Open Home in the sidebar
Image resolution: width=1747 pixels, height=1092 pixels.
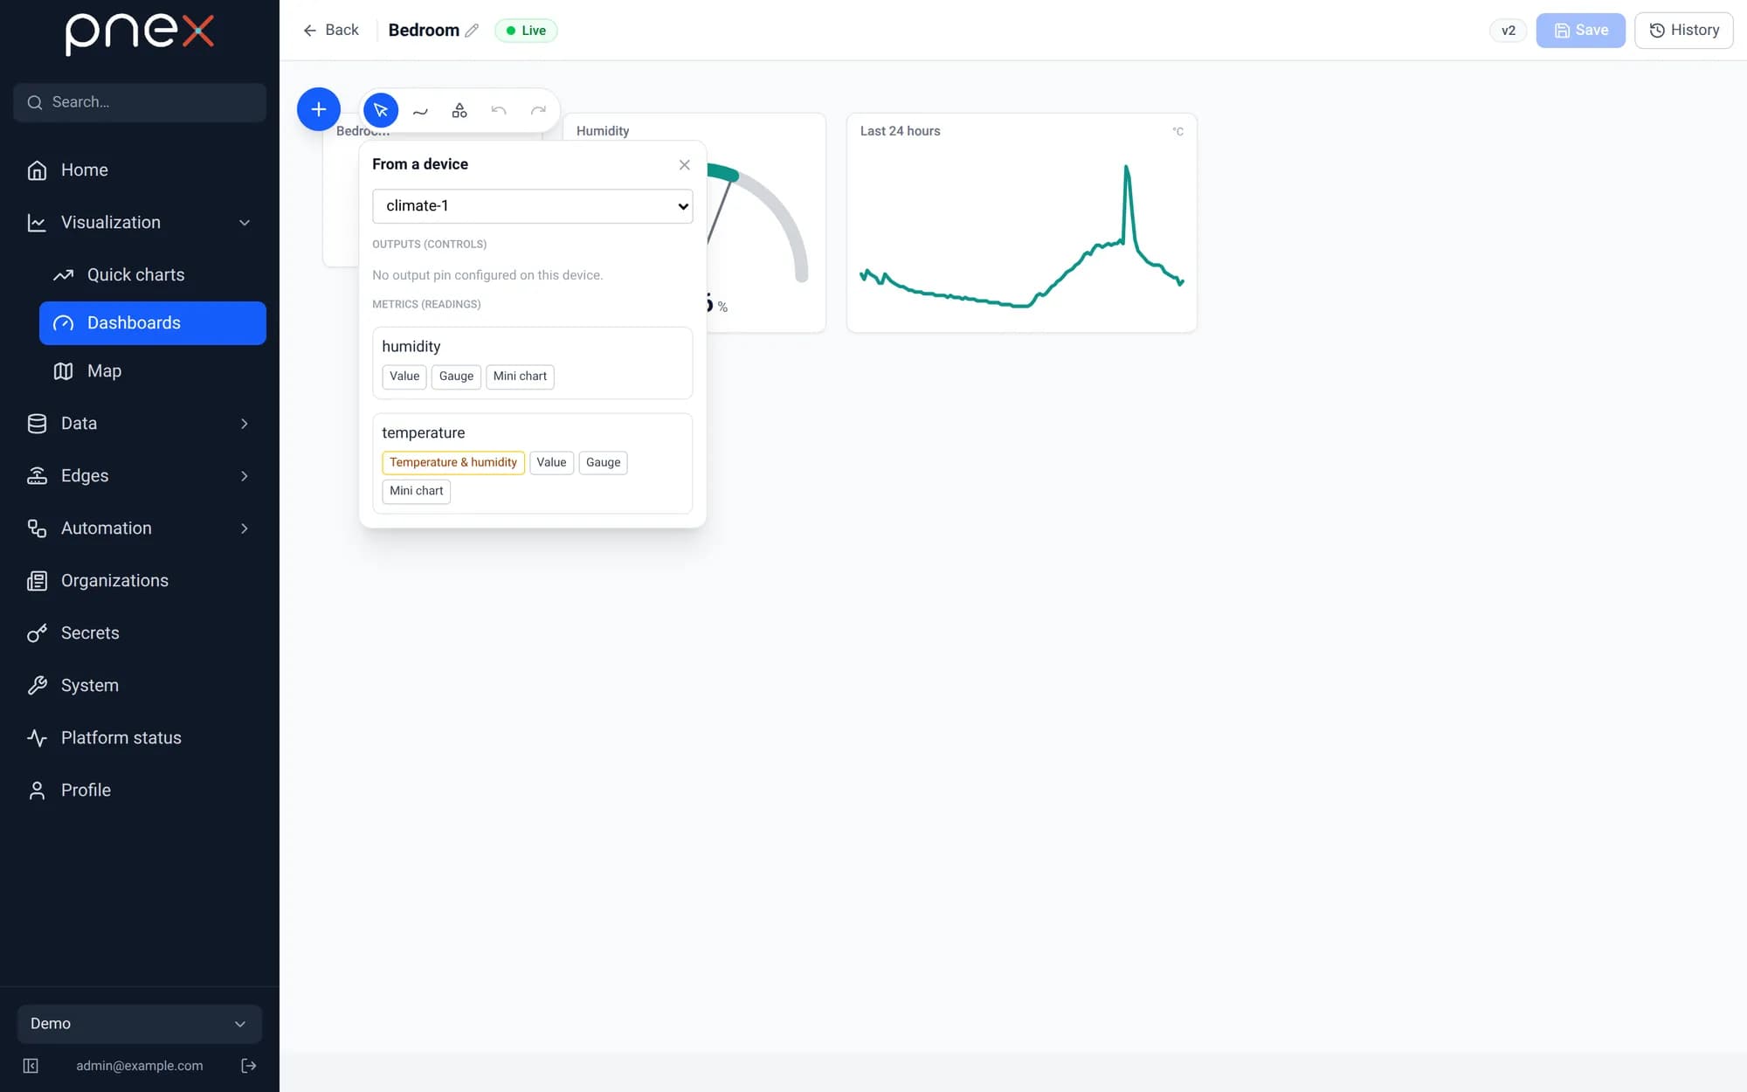tap(140, 170)
